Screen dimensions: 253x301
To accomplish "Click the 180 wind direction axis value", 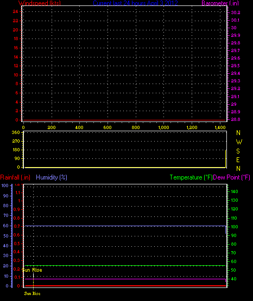I will point(16,150).
